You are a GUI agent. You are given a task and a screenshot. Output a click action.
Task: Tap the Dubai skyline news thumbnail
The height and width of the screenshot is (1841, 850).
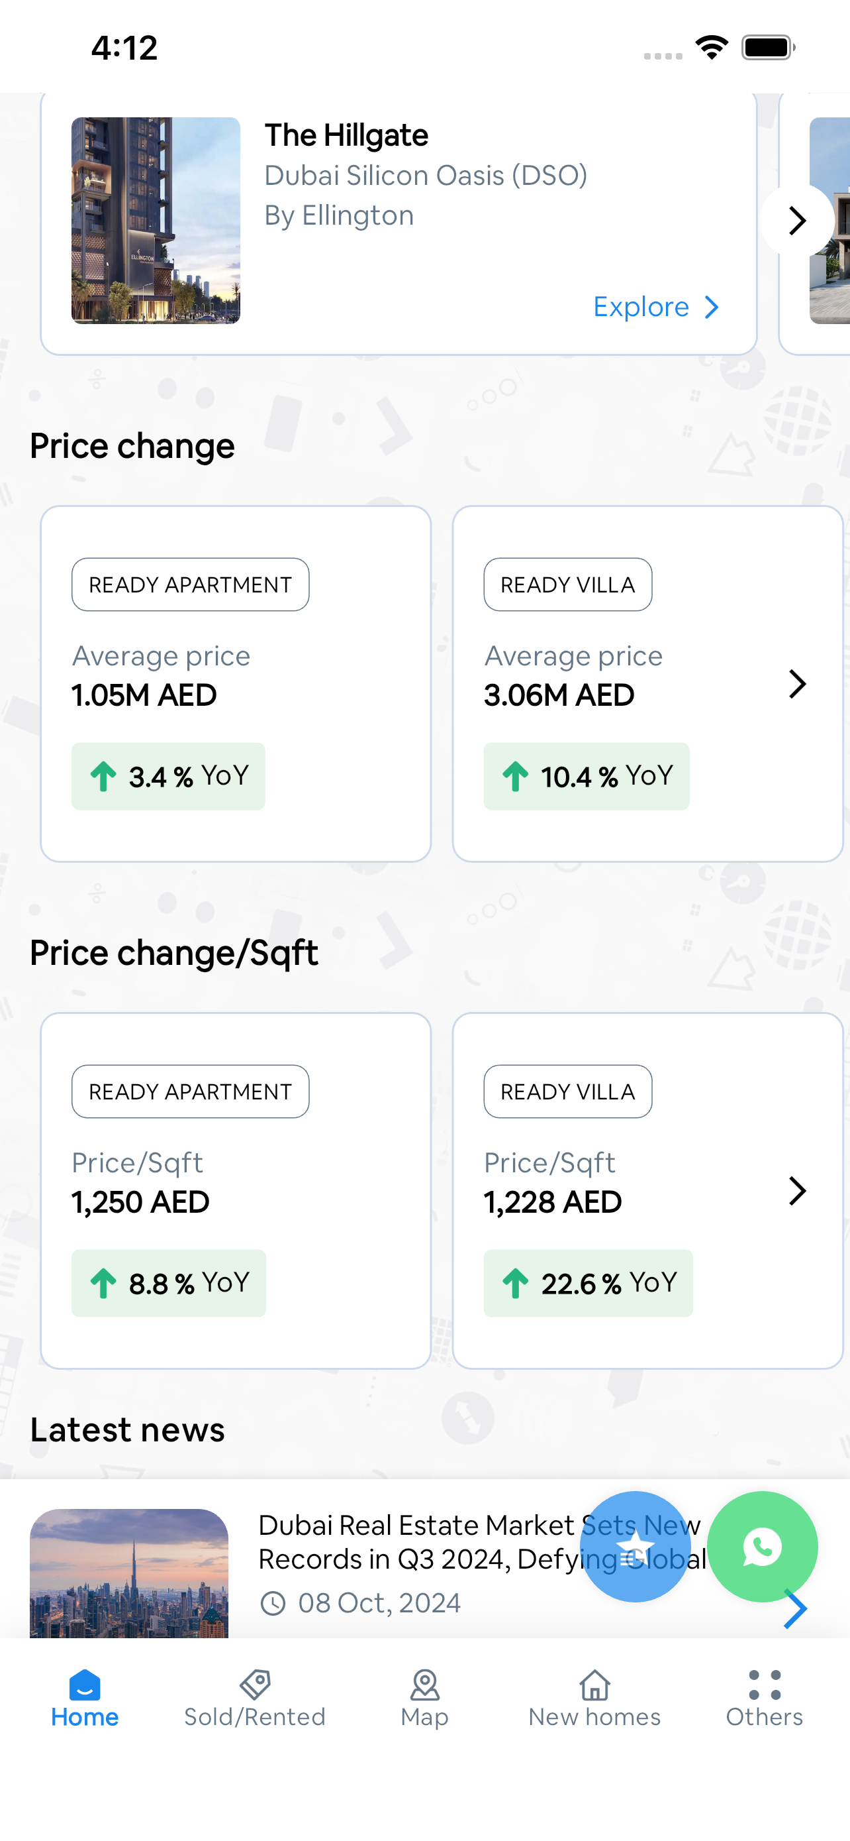[x=129, y=1573]
